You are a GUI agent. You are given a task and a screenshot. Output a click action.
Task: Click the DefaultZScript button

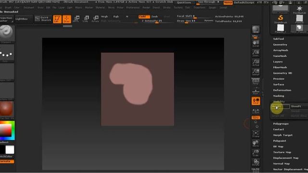tap(244, 2)
